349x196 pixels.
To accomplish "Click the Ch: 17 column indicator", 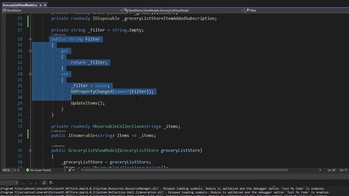I will coord(343,170).
